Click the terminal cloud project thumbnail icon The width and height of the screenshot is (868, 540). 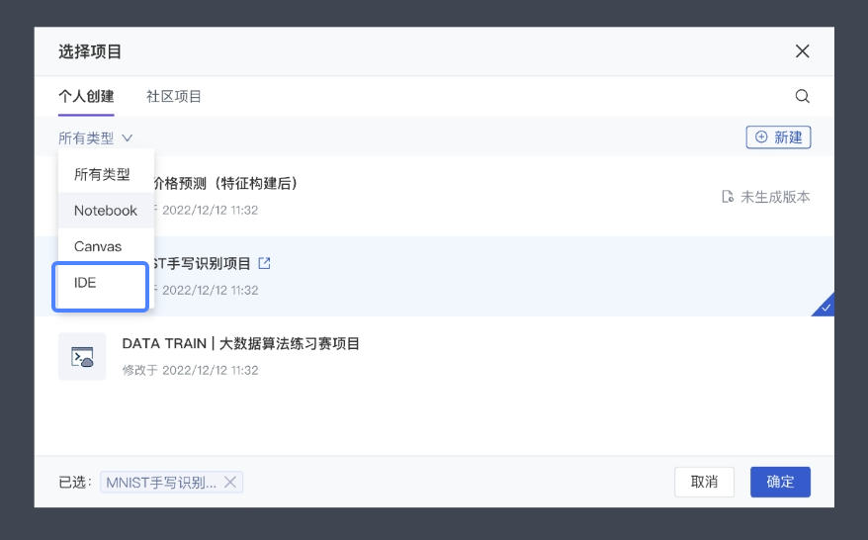(82, 356)
